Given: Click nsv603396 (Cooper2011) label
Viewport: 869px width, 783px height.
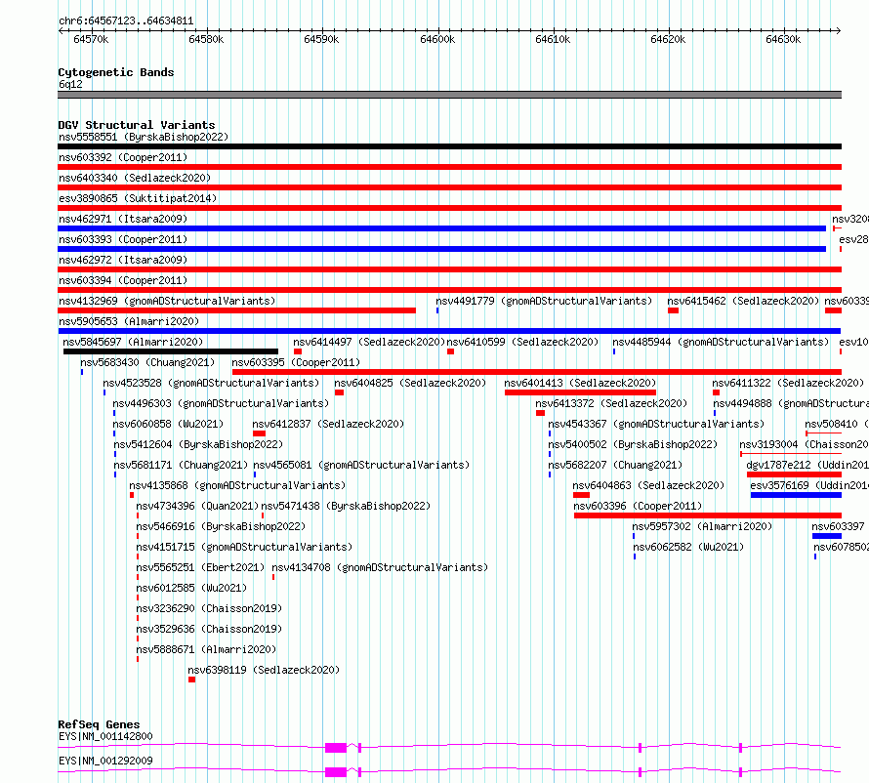Looking at the screenshot, I should (x=638, y=506).
